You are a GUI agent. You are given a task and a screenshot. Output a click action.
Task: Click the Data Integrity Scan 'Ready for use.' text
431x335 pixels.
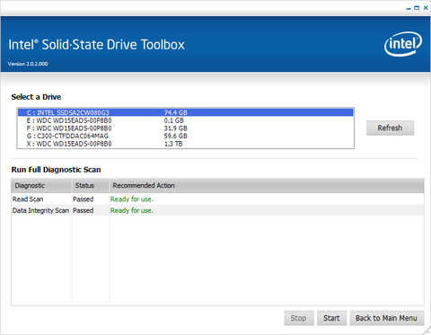[132, 210]
